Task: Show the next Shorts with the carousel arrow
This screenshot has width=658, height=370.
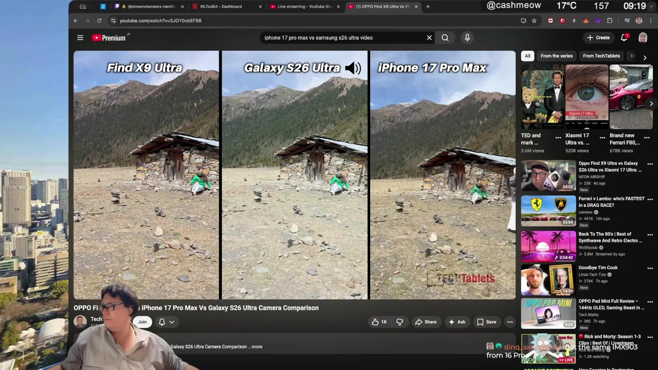Action: [651, 104]
